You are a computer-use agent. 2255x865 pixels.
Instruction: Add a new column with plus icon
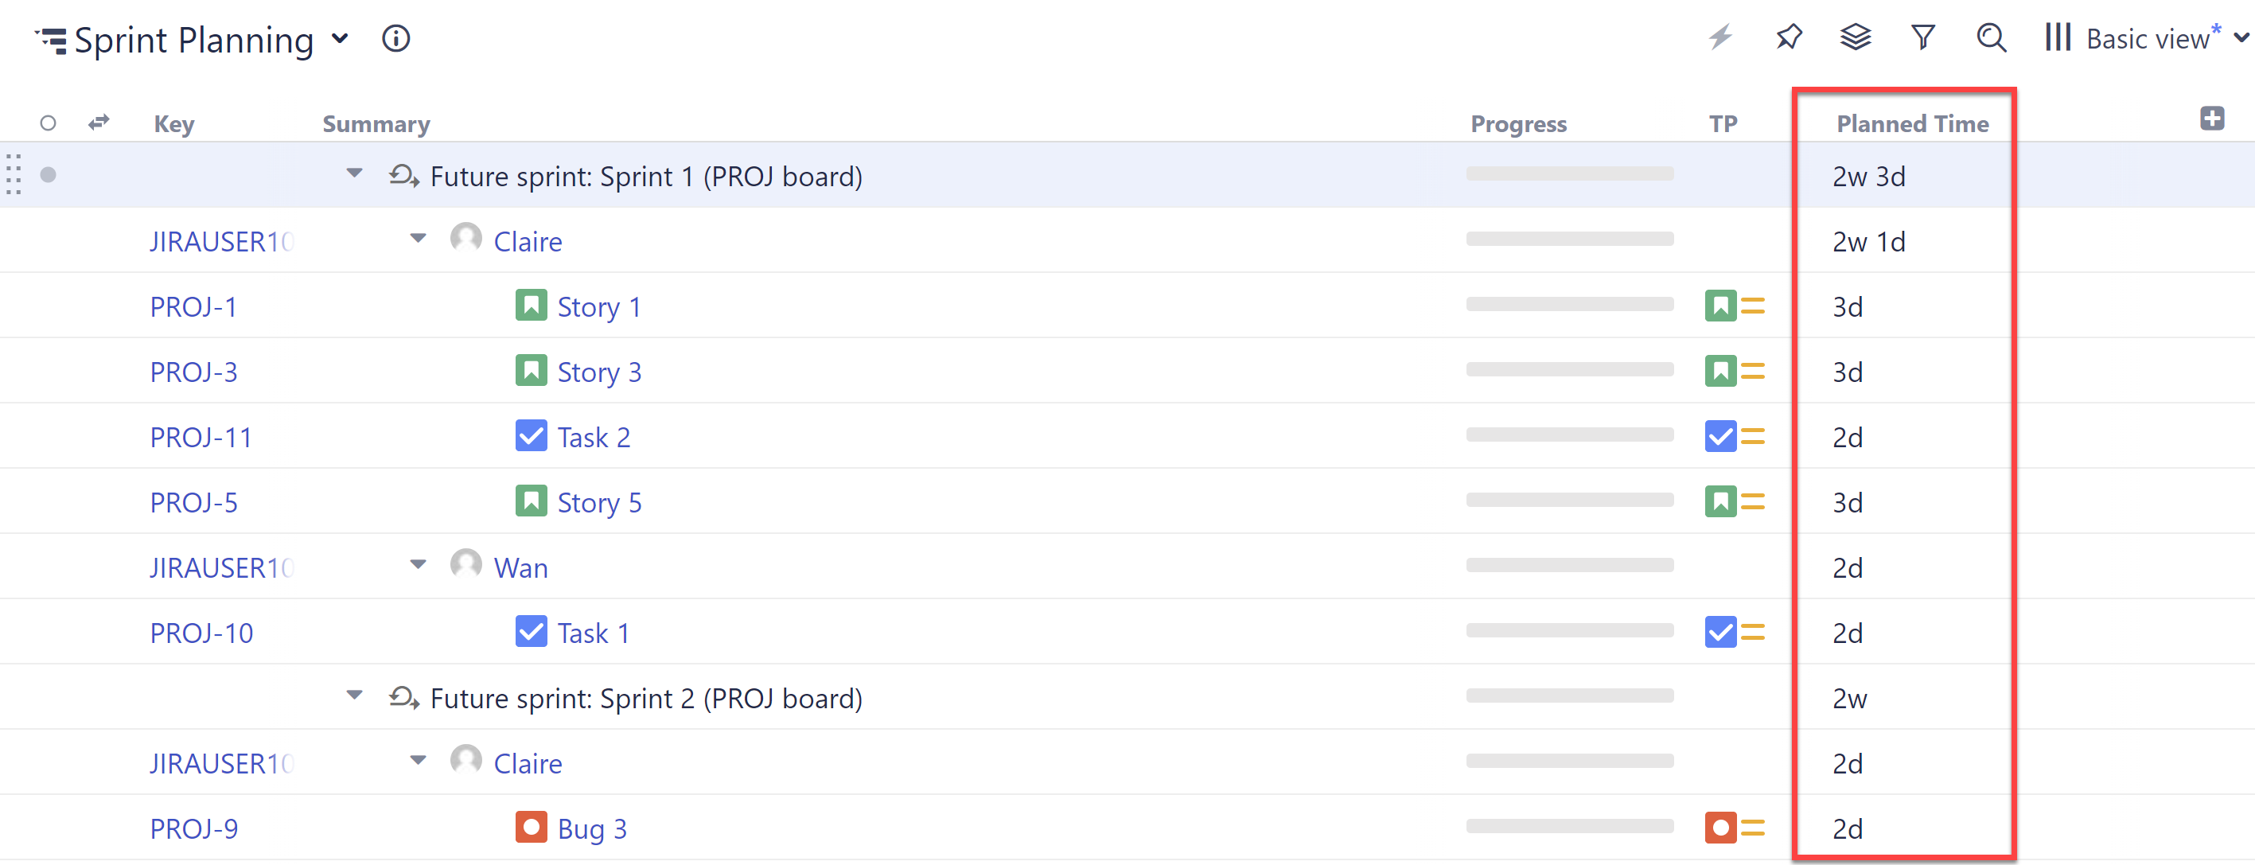pos(2211,119)
